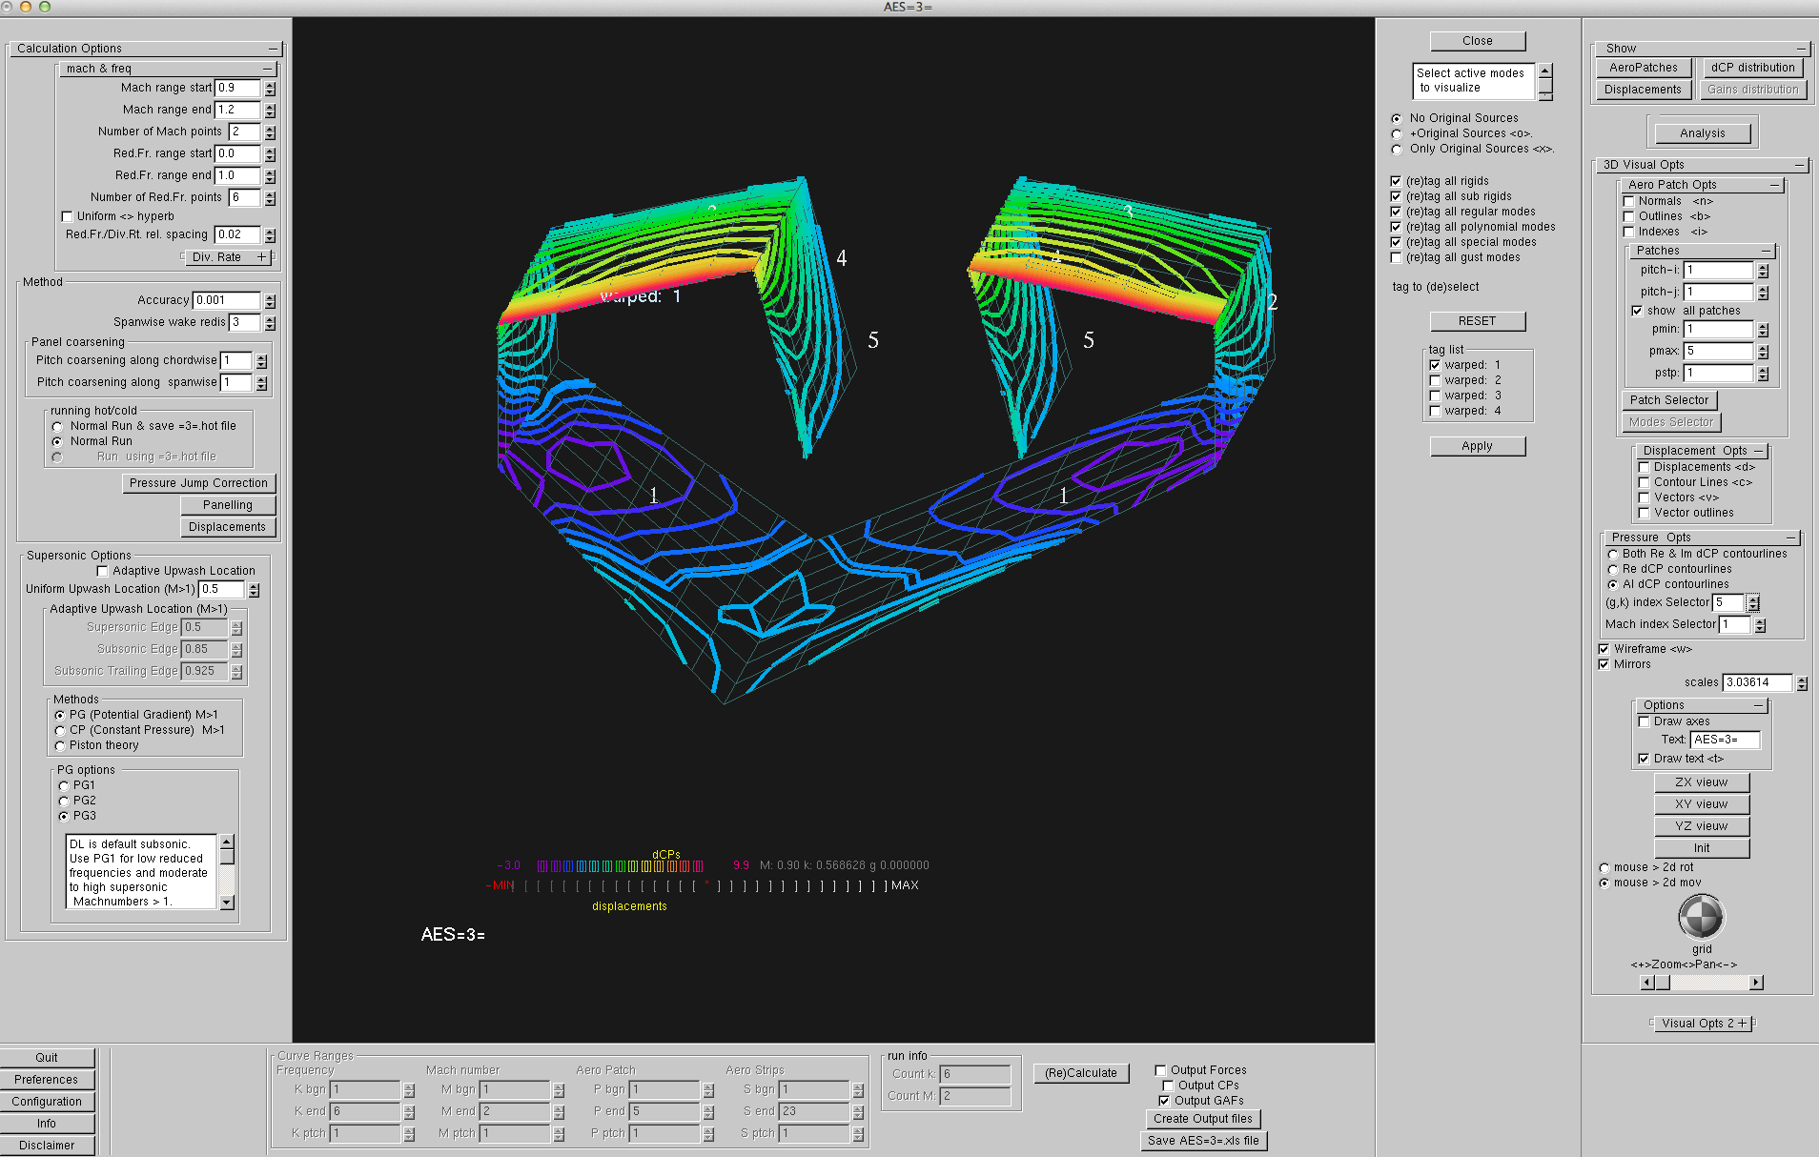Select Re dCP contourlines
The height and width of the screenshot is (1157, 1819).
[1612, 569]
